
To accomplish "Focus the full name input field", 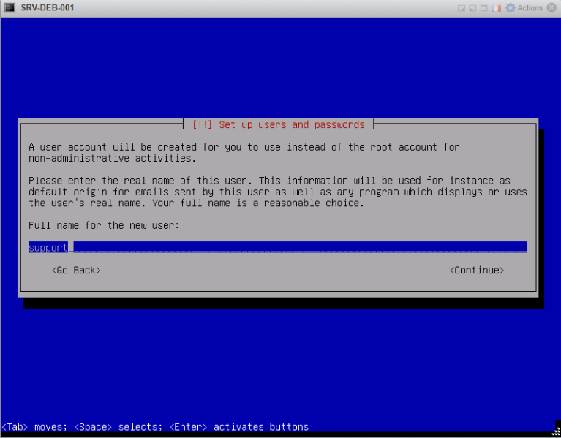I will click(x=278, y=247).
